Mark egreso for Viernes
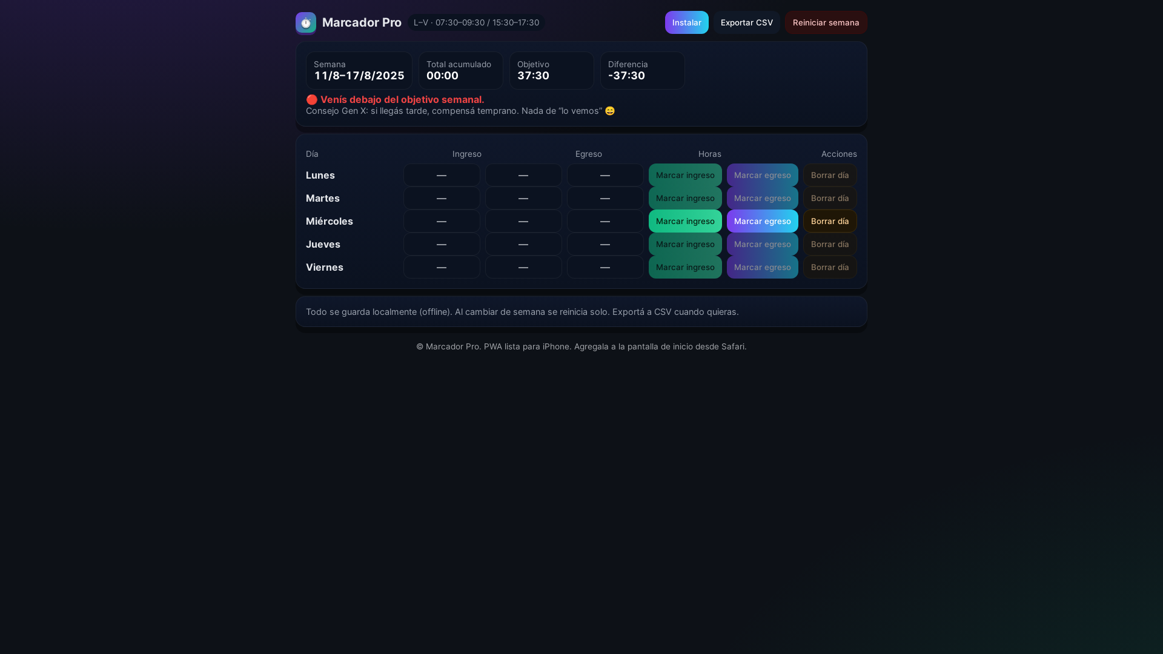 click(x=762, y=267)
